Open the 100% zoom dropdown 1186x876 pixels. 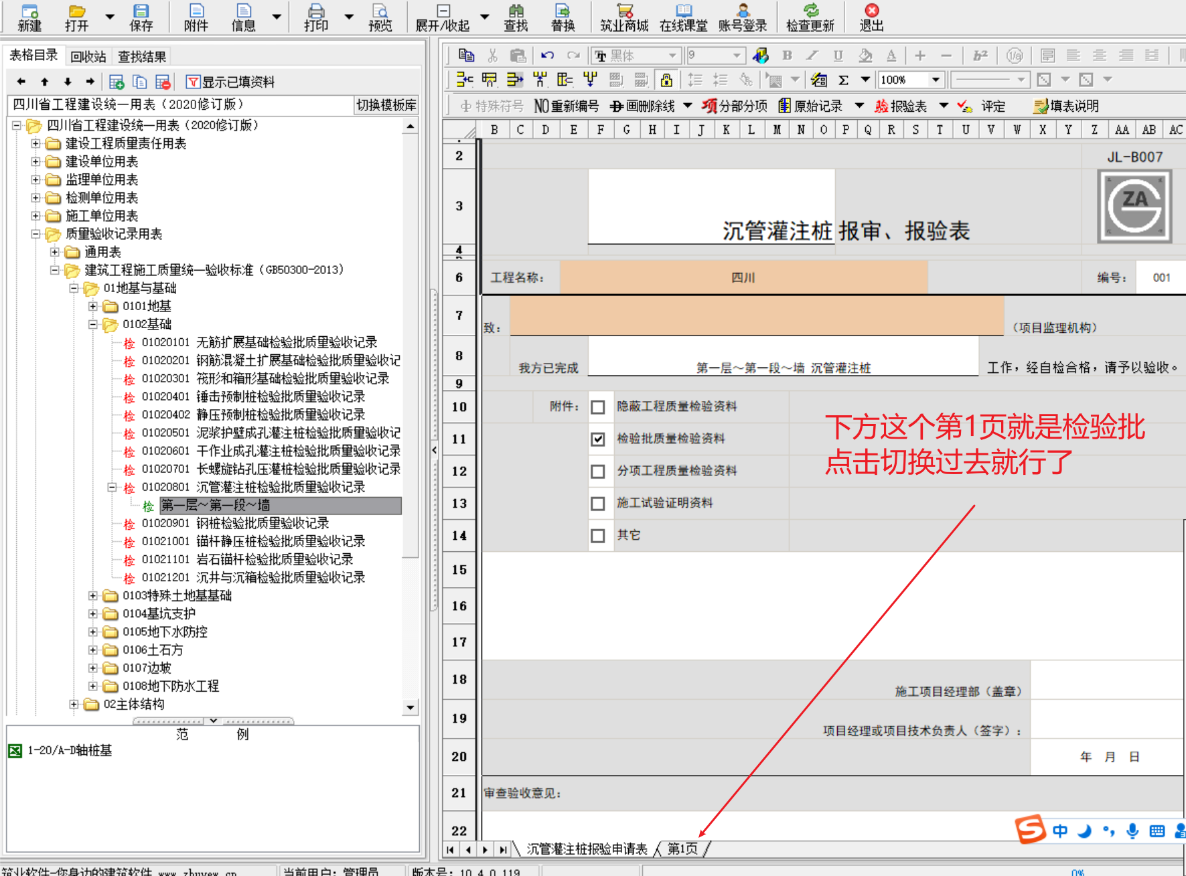[x=936, y=80]
